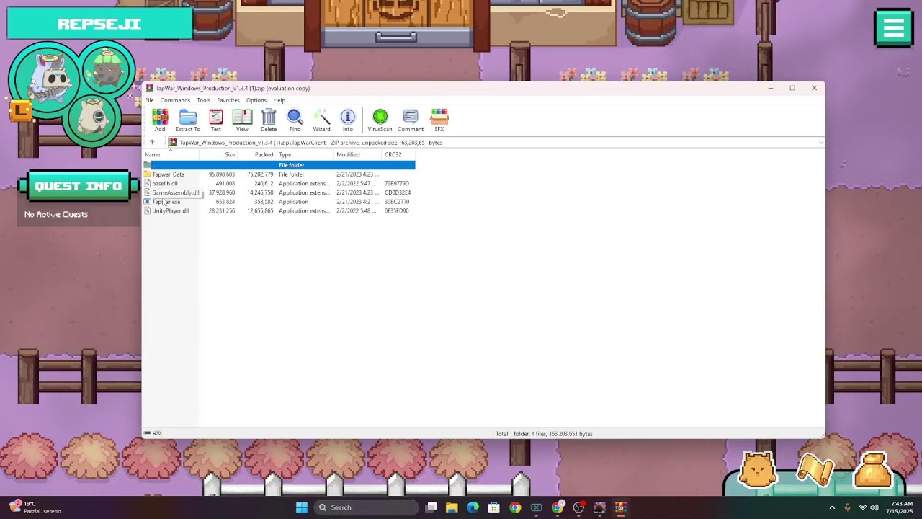Open the game's hamburger menu icon
Image resolution: width=922 pixels, height=519 pixels.
click(893, 28)
